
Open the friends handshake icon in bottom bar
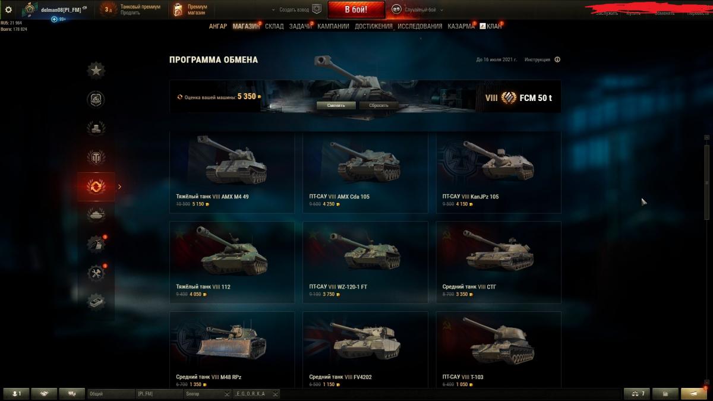[x=45, y=393]
